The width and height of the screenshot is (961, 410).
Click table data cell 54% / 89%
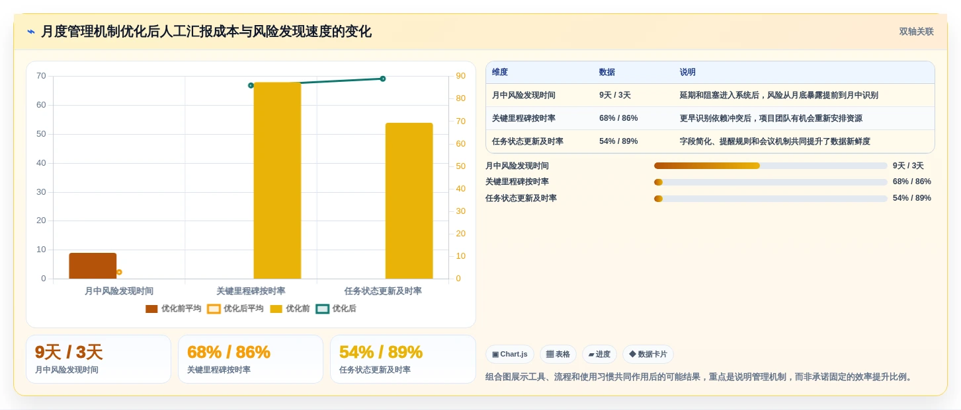[618, 141]
